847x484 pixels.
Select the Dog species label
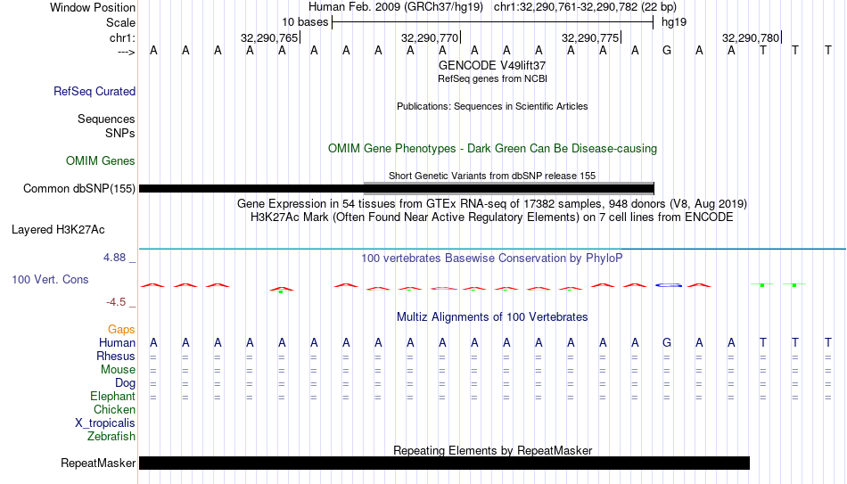pos(125,383)
